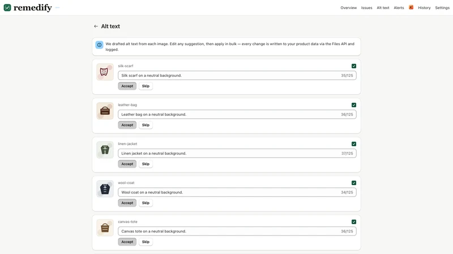The image size is (453, 254).
Task: Skip the wool coat suggestion
Action: (x=146, y=203)
